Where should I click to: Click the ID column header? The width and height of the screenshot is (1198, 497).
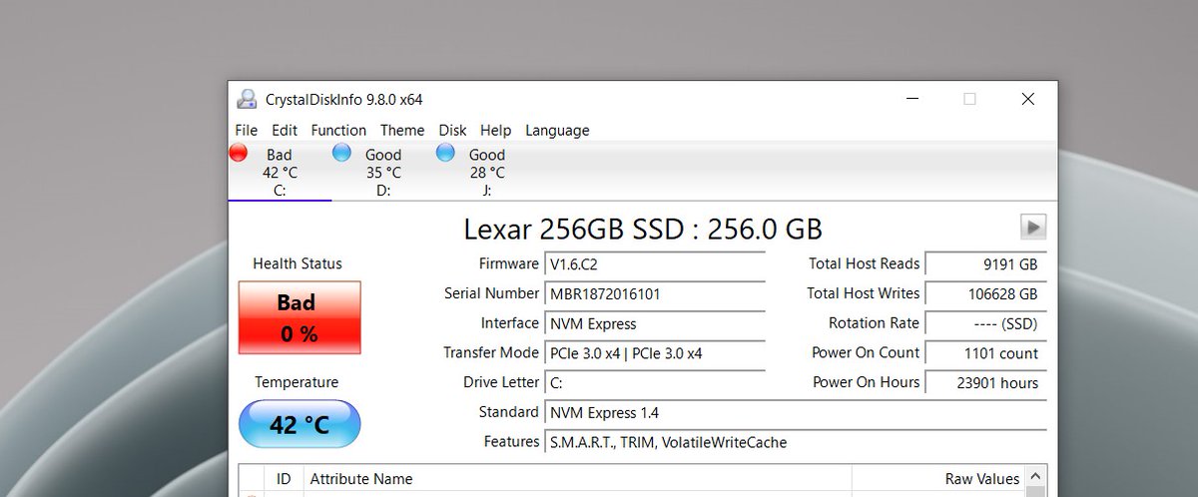tap(285, 479)
